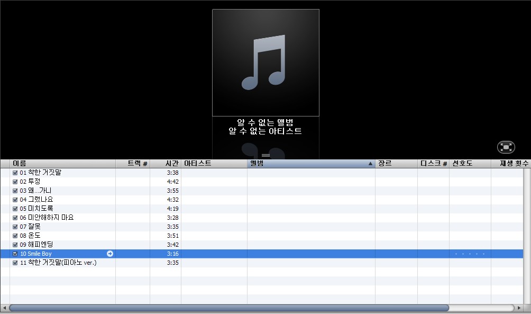Toggle the 10 Smile Boy checkbox
Viewport: 531px width, 314px height.
[15, 254]
